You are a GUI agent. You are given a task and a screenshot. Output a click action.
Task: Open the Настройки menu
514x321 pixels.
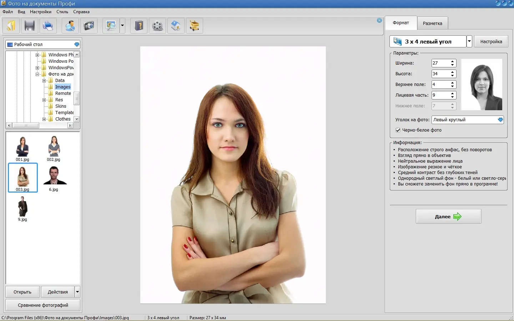point(41,12)
